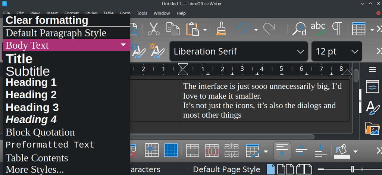Insert a table using the table icon
382x175 pixels.
click(358, 29)
